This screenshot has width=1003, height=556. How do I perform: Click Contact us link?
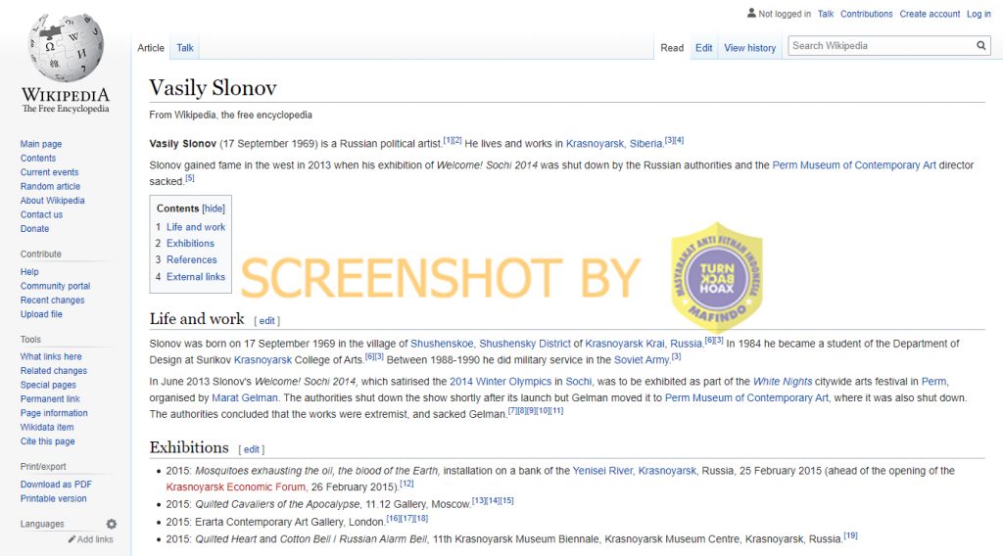tap(41, 214)
